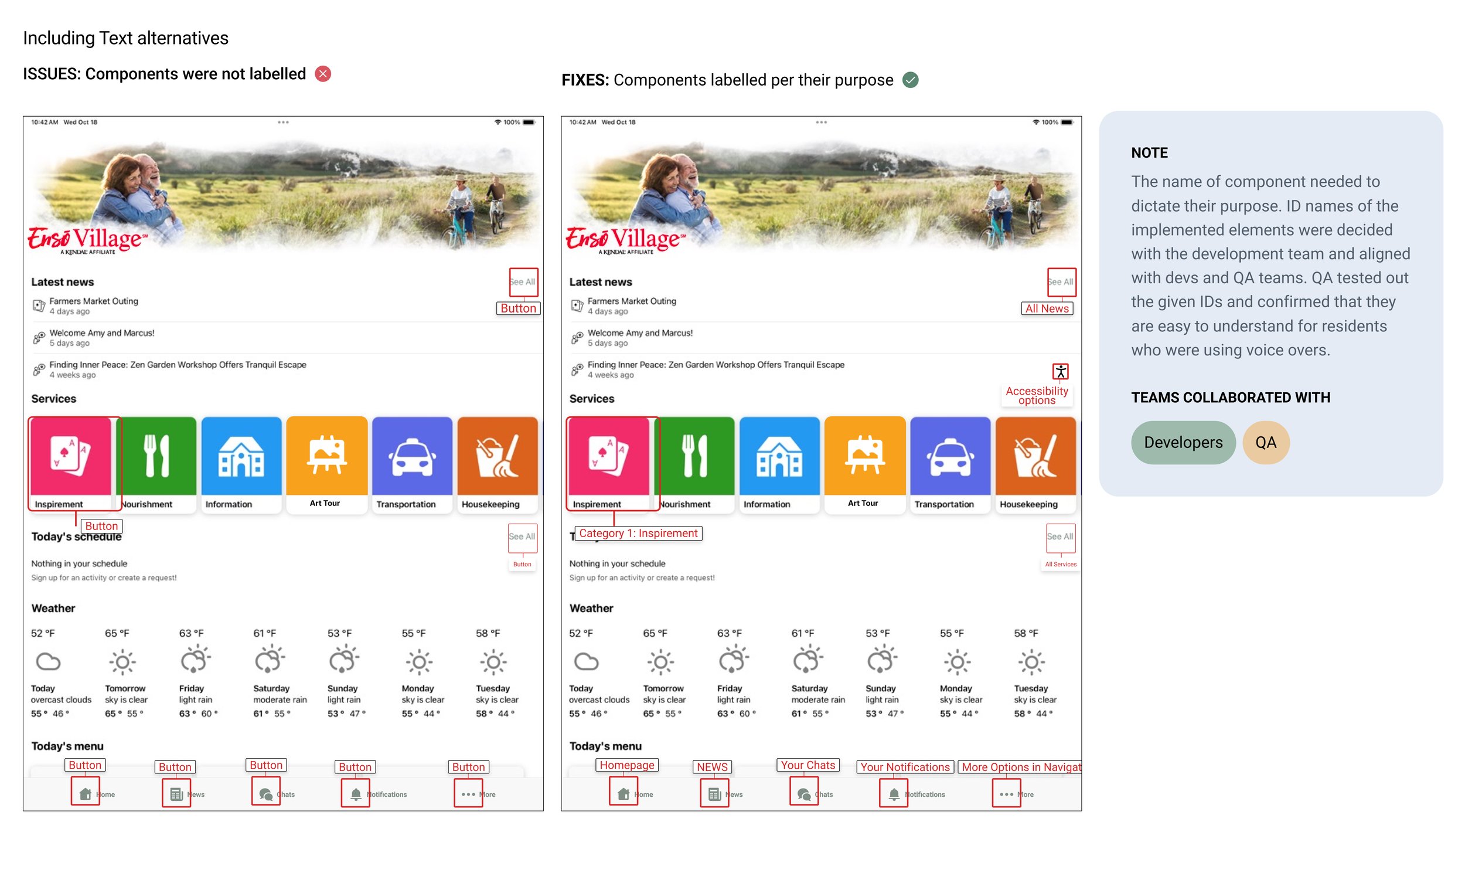Tap News tab icon in left mockup
Viewport: 1465px width, 890px height.
coord(176,794)
